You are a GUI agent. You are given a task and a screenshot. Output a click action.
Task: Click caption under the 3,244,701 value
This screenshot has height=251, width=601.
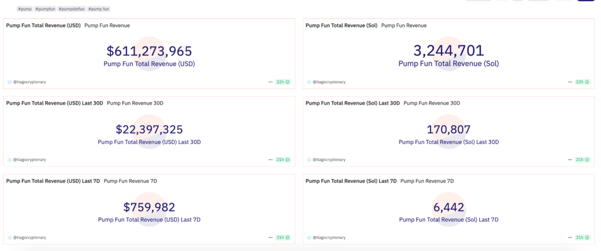click(449, 64)
